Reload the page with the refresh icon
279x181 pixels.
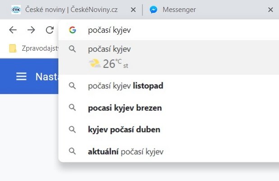point(50,30)
